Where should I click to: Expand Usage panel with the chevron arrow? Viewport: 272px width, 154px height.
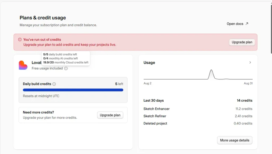[x=250, y=62]
